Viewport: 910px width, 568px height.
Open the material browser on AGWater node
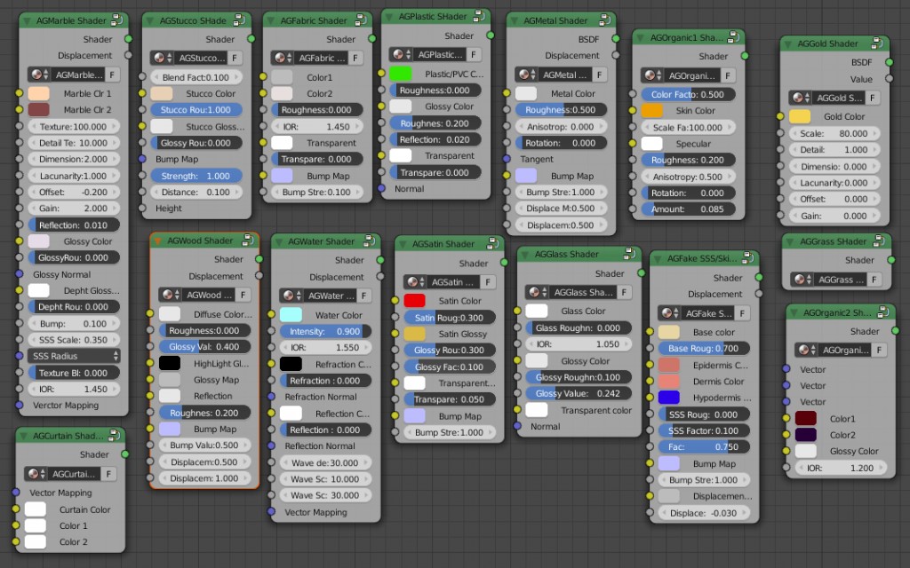(289, 294)
